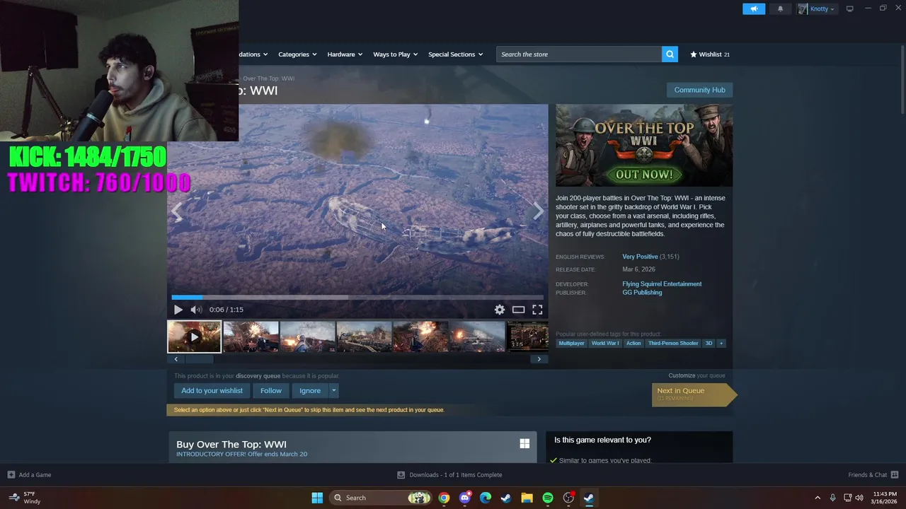Open the notifications bell
Image resolution: width=906 pixels, height=509 pixels.
coord(781,8)
